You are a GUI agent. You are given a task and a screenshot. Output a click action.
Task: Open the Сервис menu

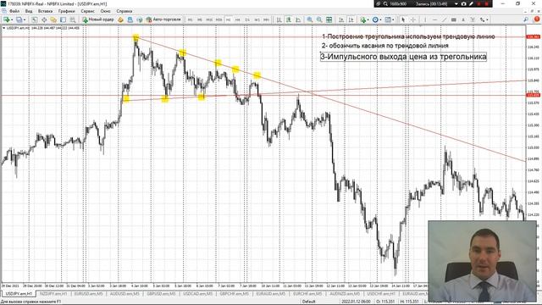88,11
